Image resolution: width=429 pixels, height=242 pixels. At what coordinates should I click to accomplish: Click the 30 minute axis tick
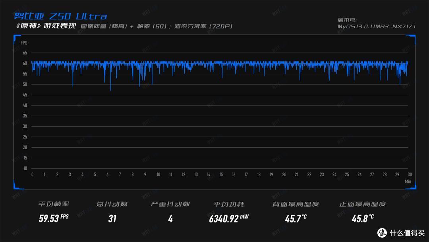coord(410,175)
